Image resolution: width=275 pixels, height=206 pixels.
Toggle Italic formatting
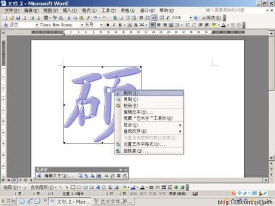(114, 25)
